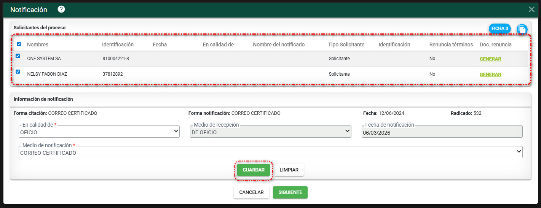
Task: Click the CANCELAR button
Action: click(251, 192)
